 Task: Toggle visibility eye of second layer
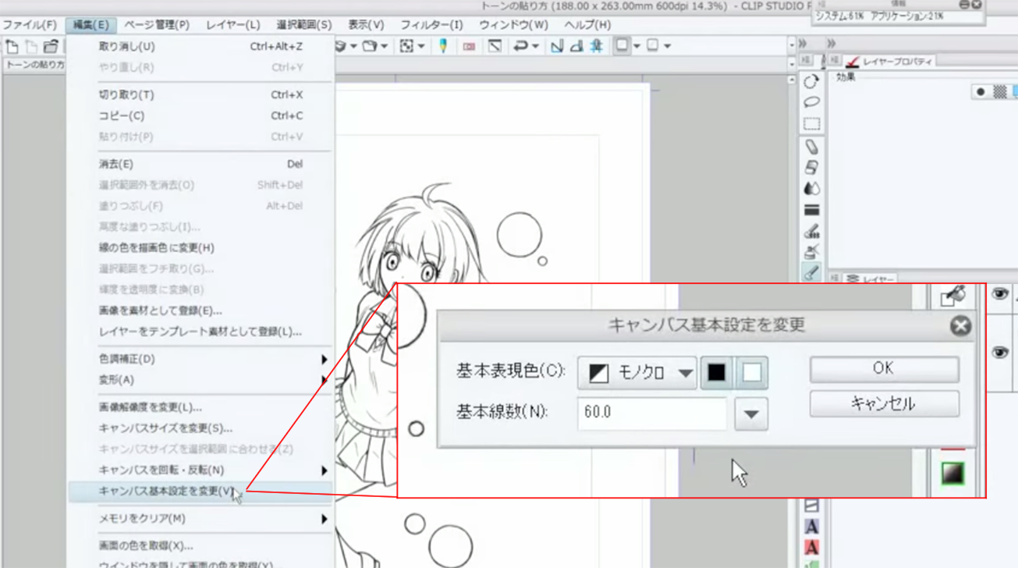tap(1000, 353)
